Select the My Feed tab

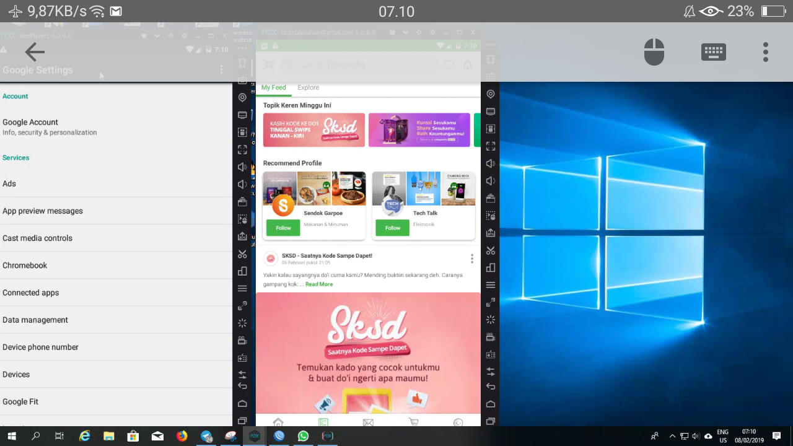coord(273,87)
